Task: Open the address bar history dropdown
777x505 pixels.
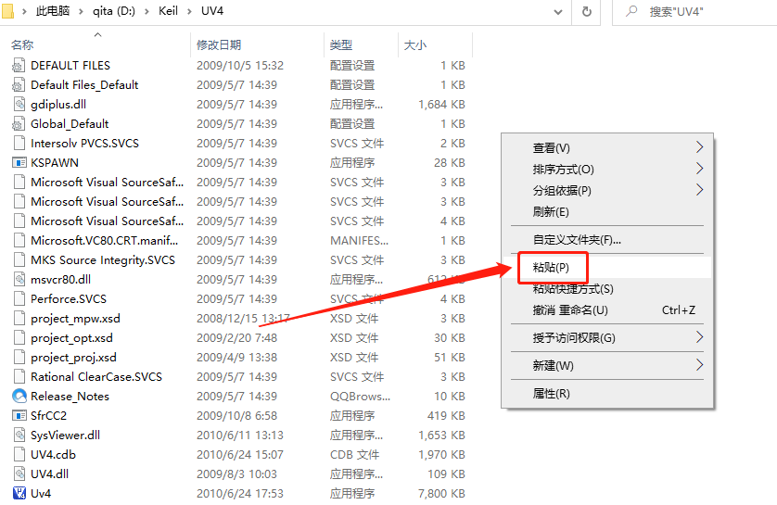Action: (x=558, y=11)
